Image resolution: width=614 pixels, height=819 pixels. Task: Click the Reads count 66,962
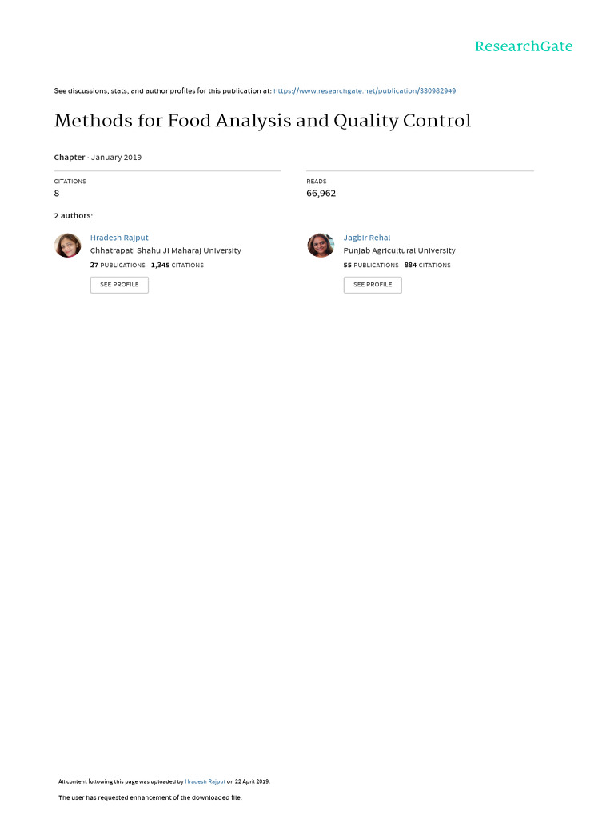[x=321, y=193]
